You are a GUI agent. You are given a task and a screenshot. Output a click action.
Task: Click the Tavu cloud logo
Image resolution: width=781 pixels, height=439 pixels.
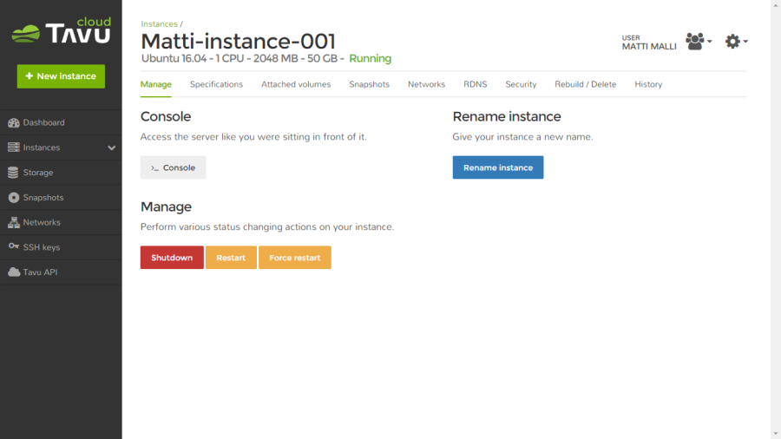(x=62, y=31)
